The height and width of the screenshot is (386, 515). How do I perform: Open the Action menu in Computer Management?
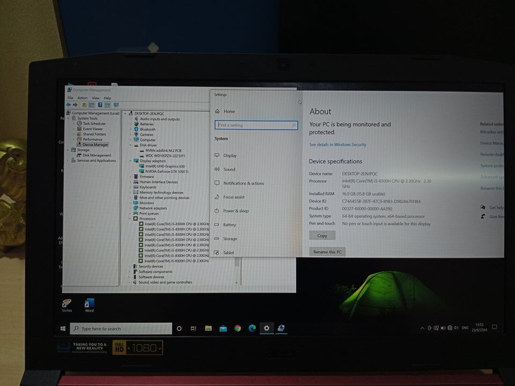[83, 98]
